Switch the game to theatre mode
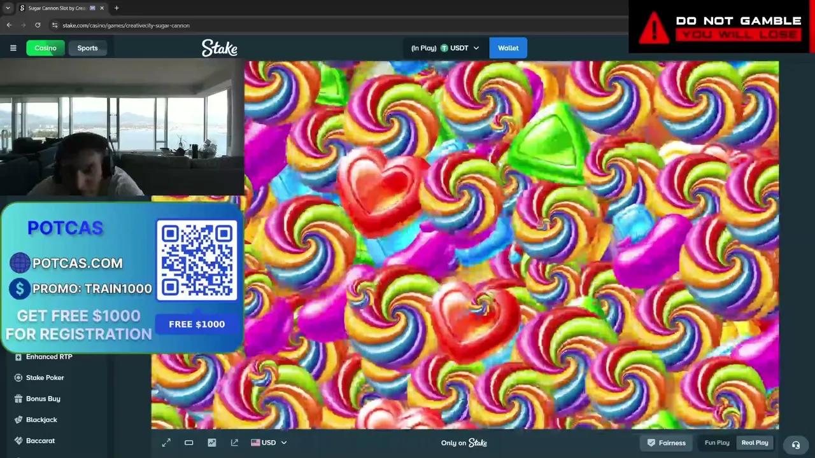 pyautogui.click(x=189, y=443)
